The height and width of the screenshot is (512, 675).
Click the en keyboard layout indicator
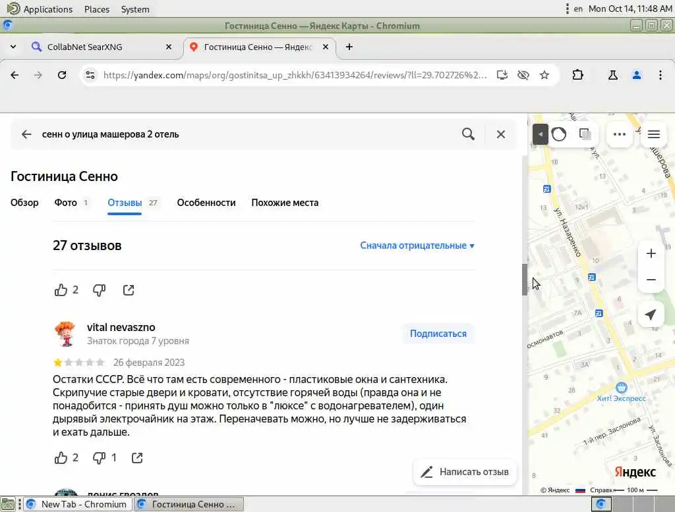[x=578, y=9]
